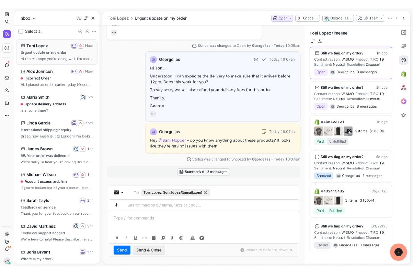
Task: Toggle bold formatting in reply editor
Action: pos(117,238)
